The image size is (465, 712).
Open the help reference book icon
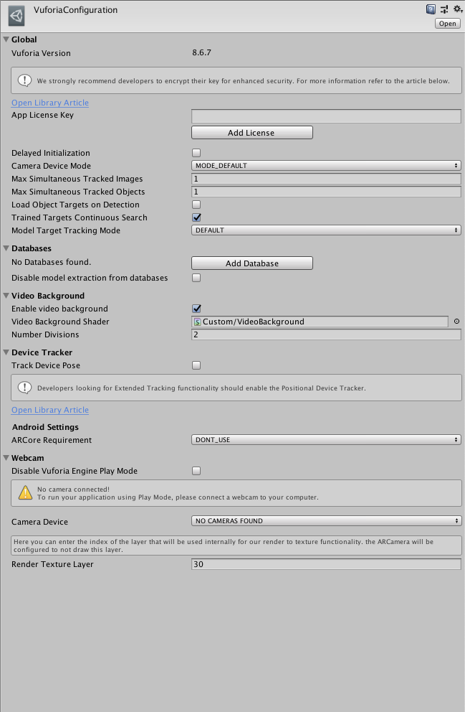[x=431, y=9]
